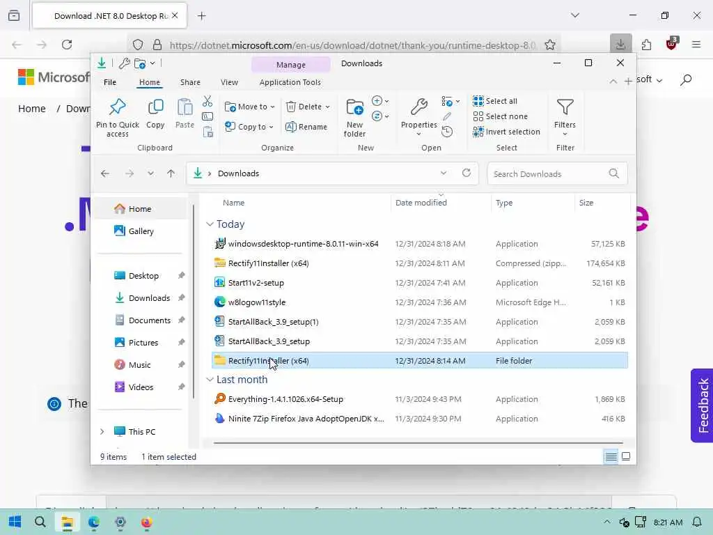Collapse the ribbon with the chevron
Screen dimensions: 713x535
(613, 82)
